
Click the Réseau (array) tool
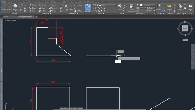coord(52,11)
